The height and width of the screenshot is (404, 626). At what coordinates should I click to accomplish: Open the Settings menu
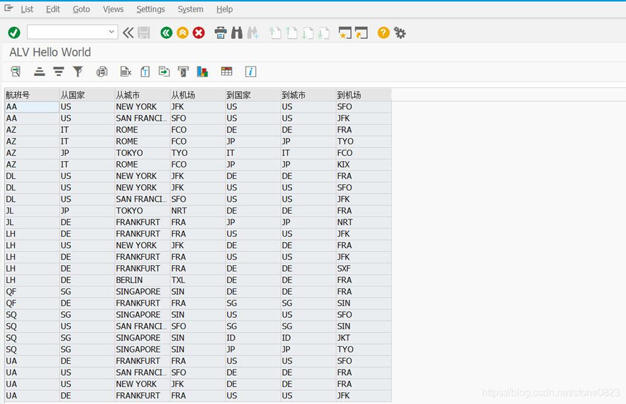tap(150, 9)
